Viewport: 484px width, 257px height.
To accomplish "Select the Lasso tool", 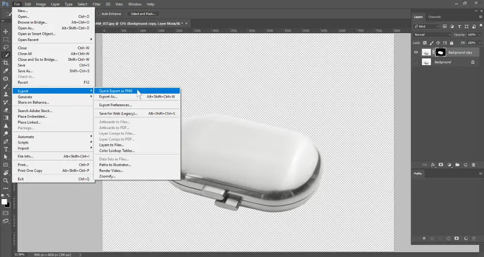I will [x=6, y=47].
